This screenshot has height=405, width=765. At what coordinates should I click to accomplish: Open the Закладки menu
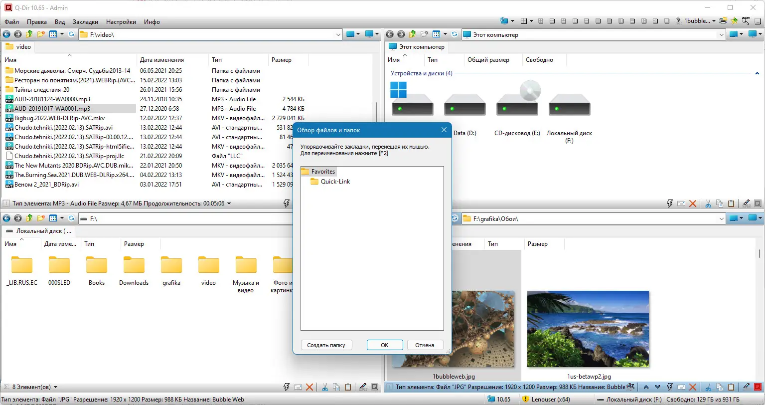(x=85, y=22)
